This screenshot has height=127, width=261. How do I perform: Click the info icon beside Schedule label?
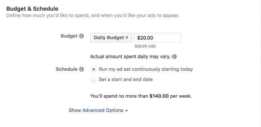pyautogui.click(x=82, y=69)
